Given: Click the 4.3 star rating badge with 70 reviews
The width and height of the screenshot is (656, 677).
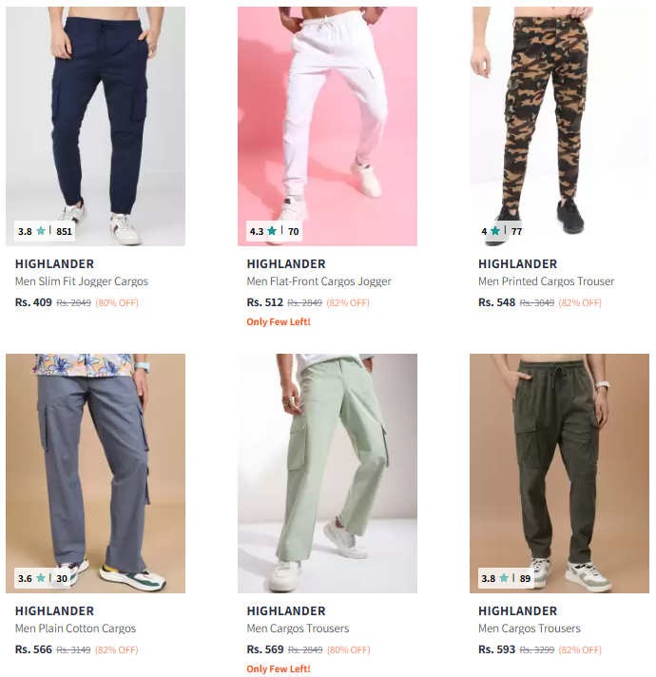Looking at the screenshot, I should (274, 231).
